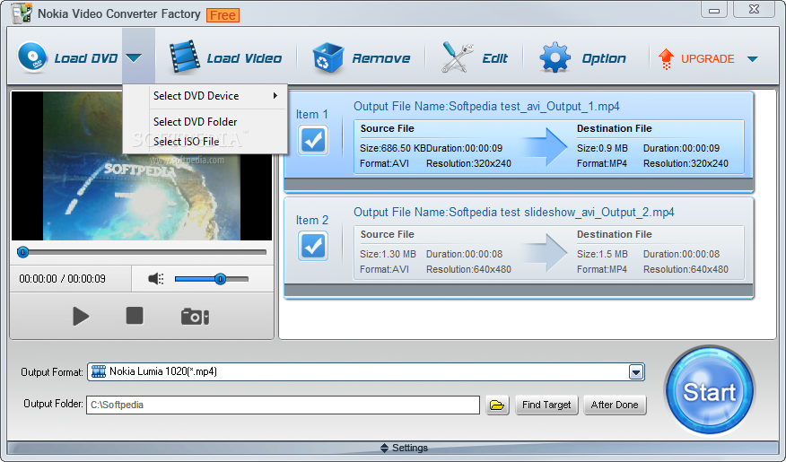Minimize the Nokia Video Converter window
Image resolution: width=786 pixels, height=462 pixels.
tap(714, 10)
